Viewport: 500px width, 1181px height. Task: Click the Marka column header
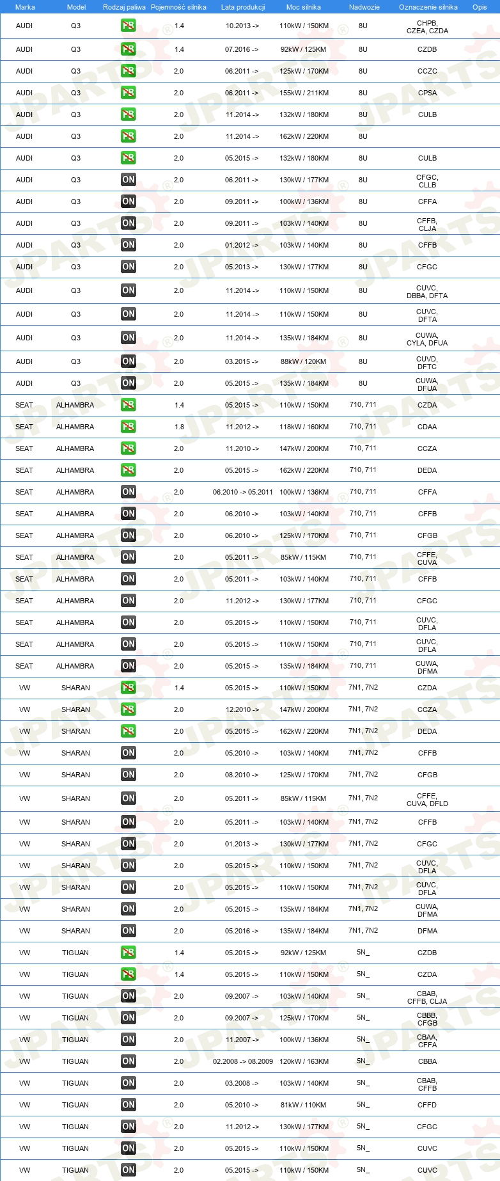pyautogui.click(x=25, y=7)
